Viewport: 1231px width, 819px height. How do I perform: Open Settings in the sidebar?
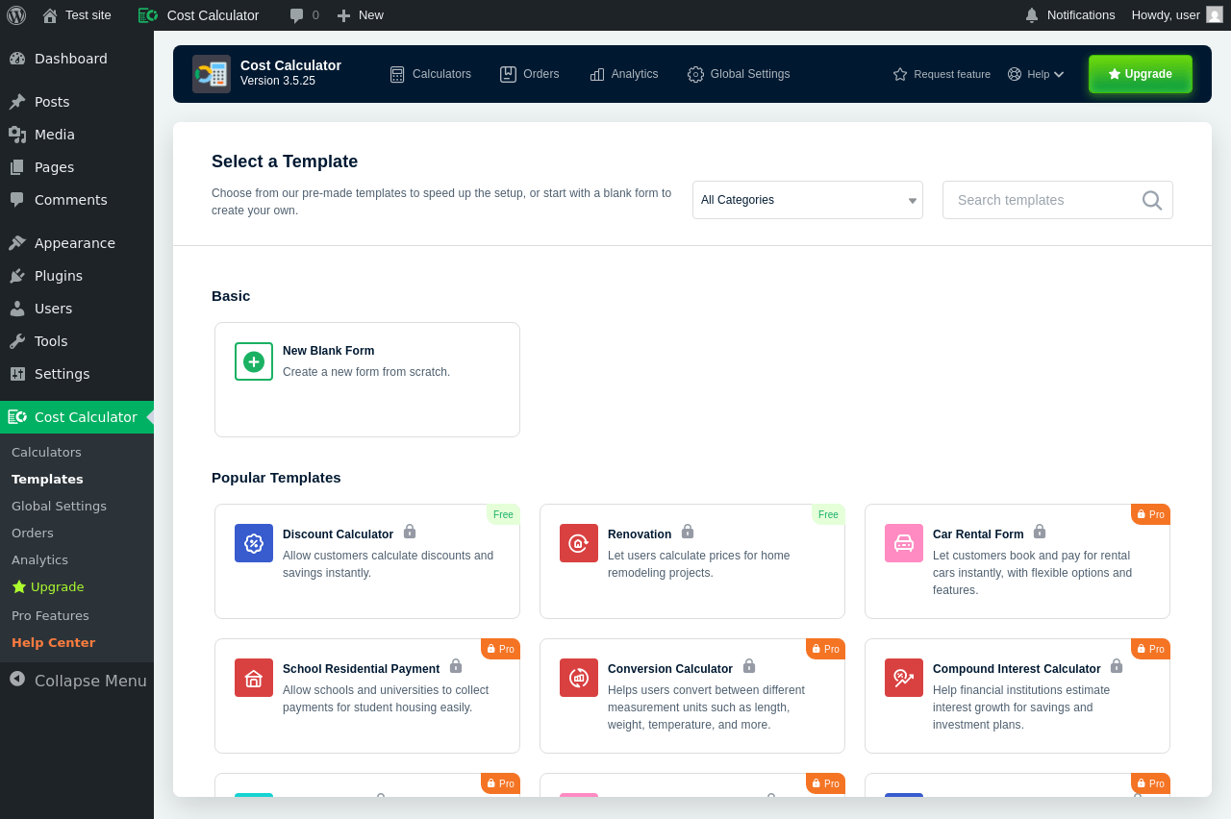[x=77, y=374]
